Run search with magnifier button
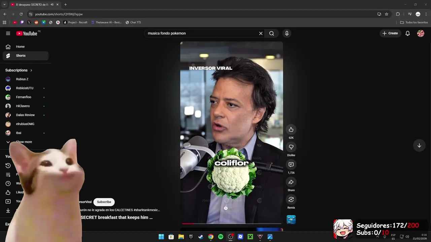Viewport: 431px width, 242px height. pyautogui.click(x=271, y=33)
